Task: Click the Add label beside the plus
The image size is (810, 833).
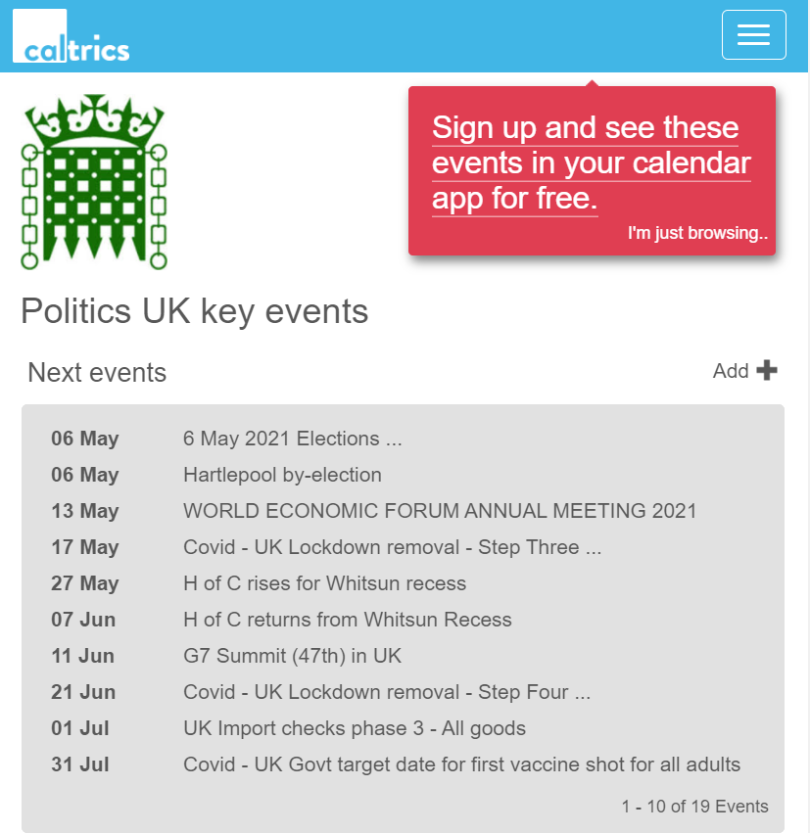Action: 731,371
